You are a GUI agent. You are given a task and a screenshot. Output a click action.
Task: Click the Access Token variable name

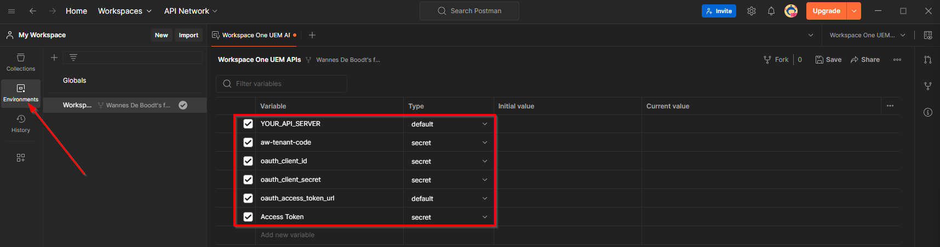(282, 217)
